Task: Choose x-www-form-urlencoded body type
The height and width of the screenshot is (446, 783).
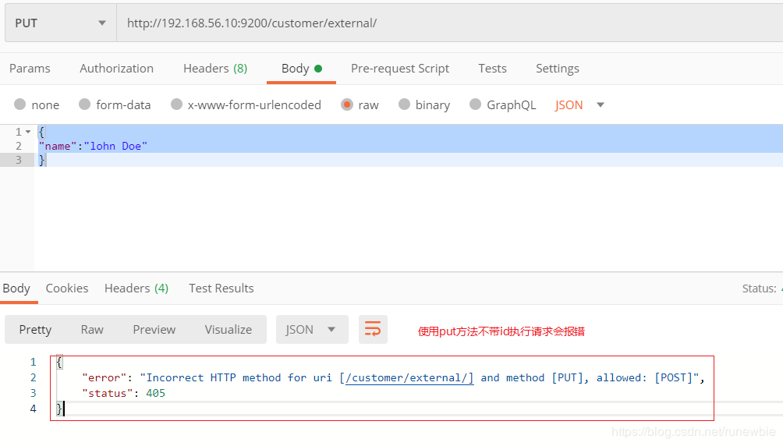Action: (x=176, y=104)
